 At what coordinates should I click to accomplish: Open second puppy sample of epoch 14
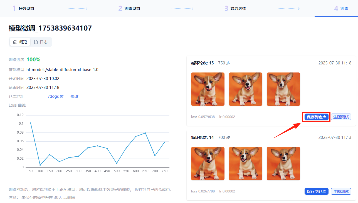pos(246,164)
